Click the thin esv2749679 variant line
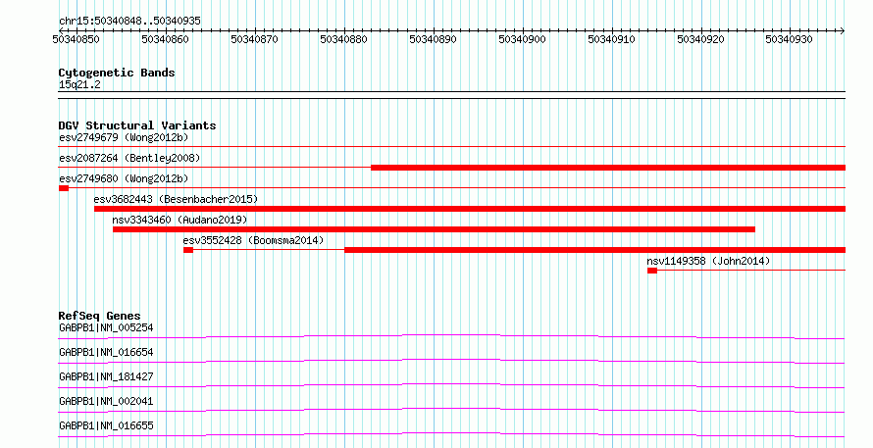 click(451, 147)
